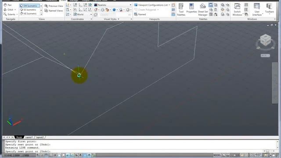Toggle Polar Tracking in status bar
Image resolution: width=281 pixels, height=158 pixels.
55,155
